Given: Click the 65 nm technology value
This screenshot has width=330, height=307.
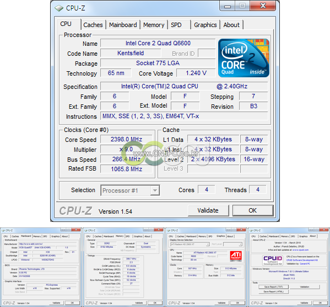Looking at the screenshot, I should click(x=116, y=73).
